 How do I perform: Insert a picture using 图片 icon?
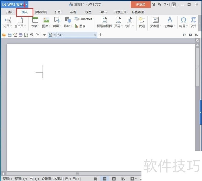[x=46, y=20]
